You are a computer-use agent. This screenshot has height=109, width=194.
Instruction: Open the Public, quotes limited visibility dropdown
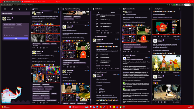[9, 25]
